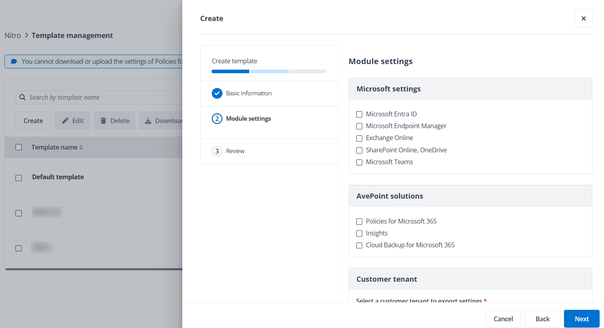Click Create button in Template management

(33, 121)
